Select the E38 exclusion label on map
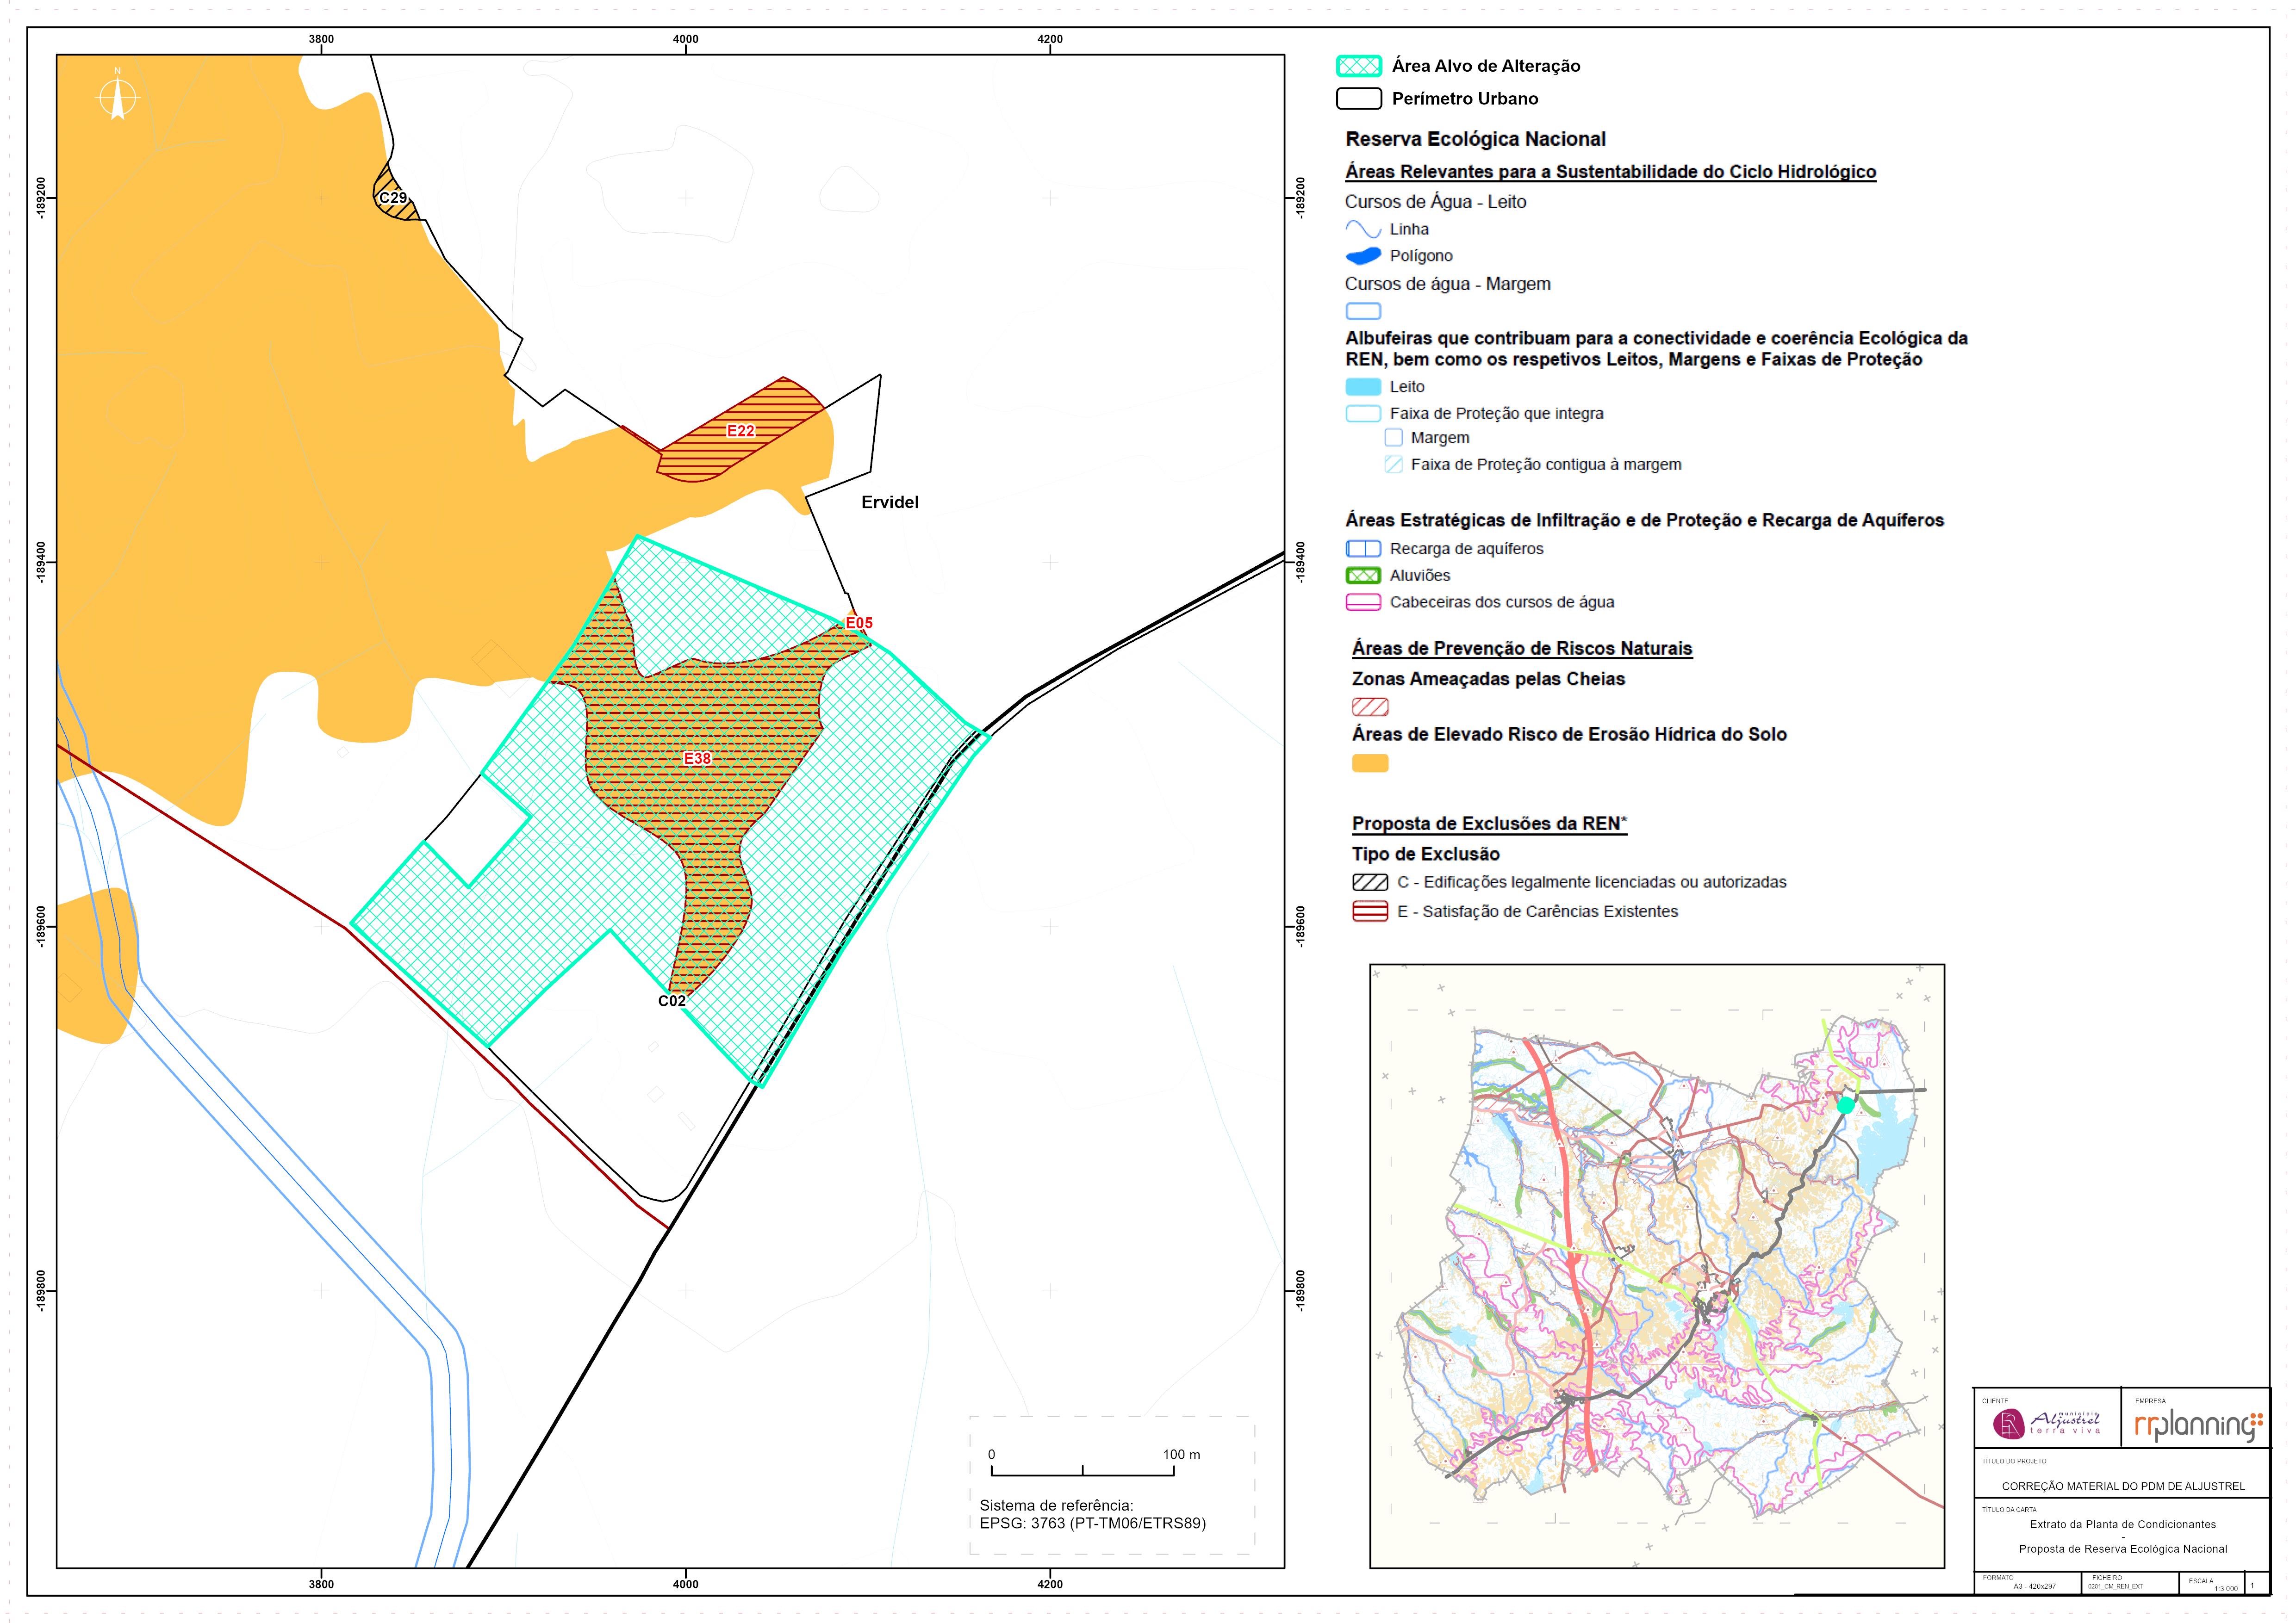Image resolution: width=2296 pixels, height=1623 pixels. 697,759
